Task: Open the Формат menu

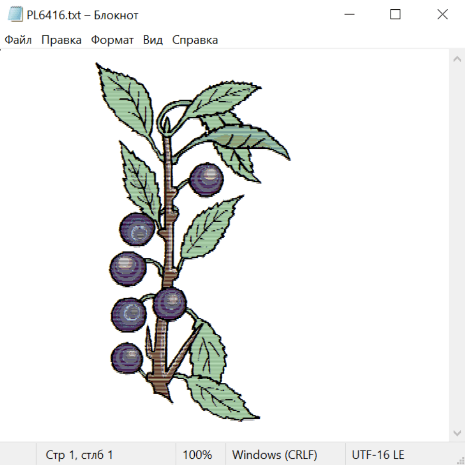Action: point(112,40)
